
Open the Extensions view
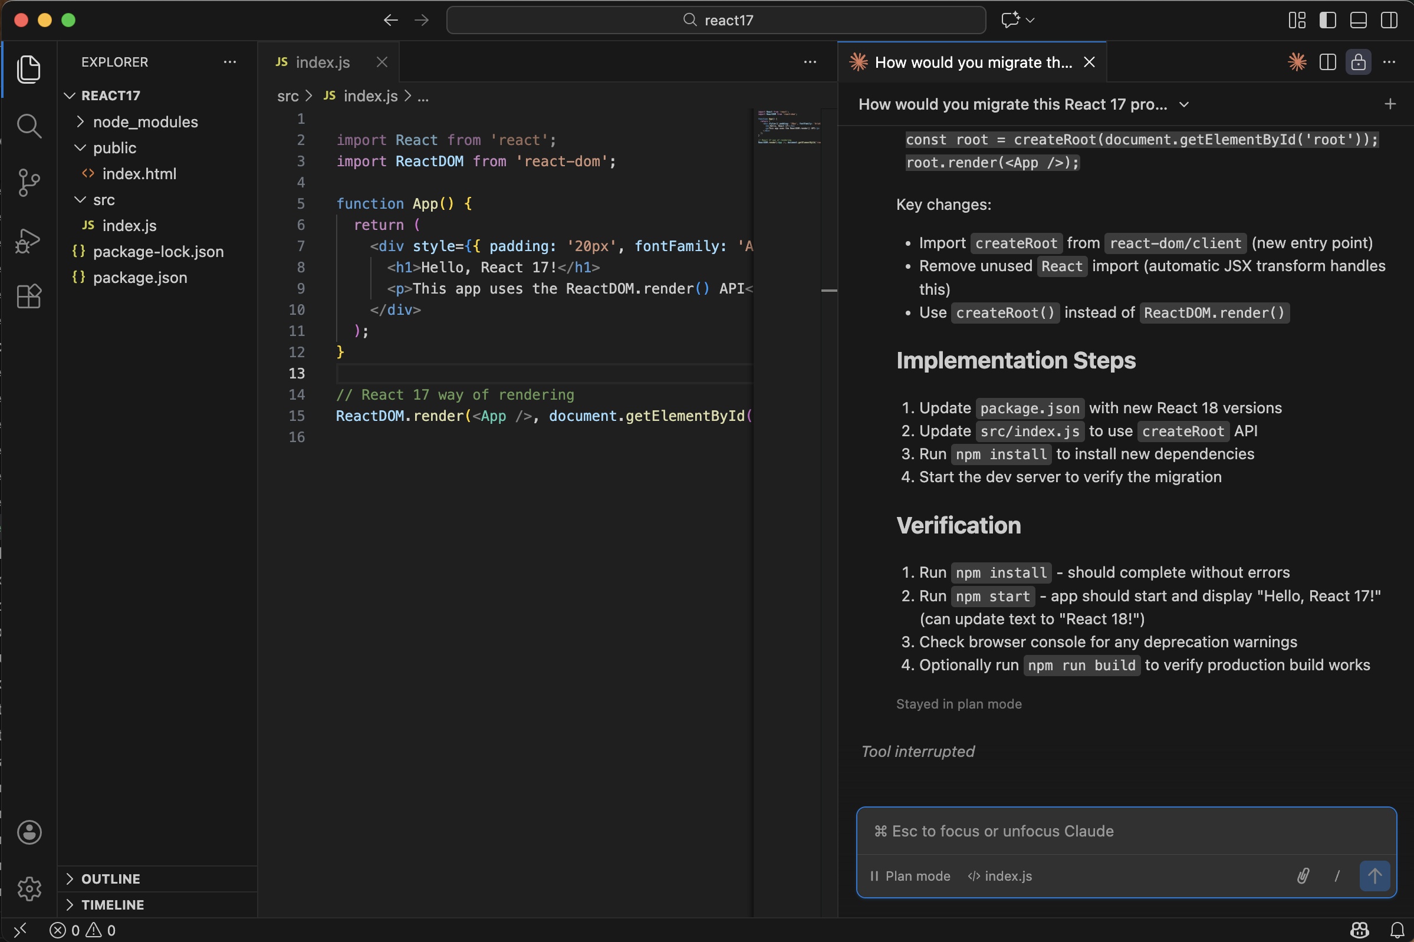click(x=28, y=295)
